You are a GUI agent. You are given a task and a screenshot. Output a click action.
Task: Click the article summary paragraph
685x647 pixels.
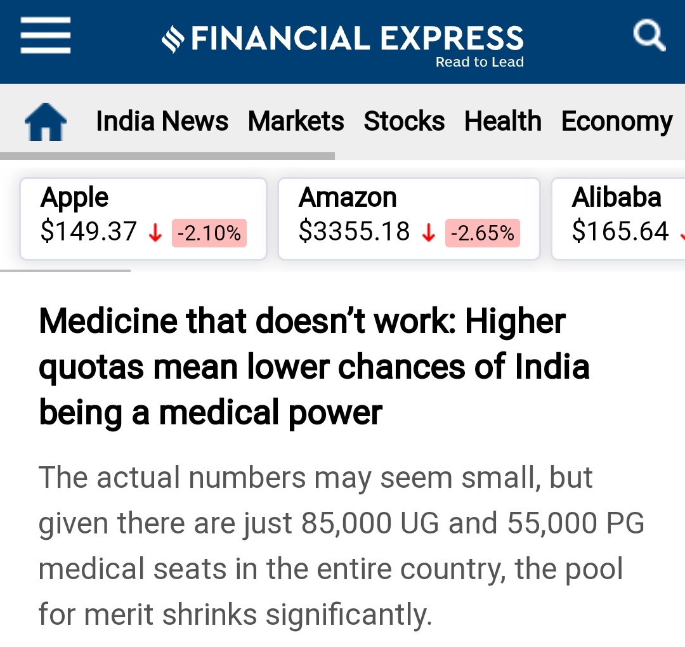[x=341, y=546]
